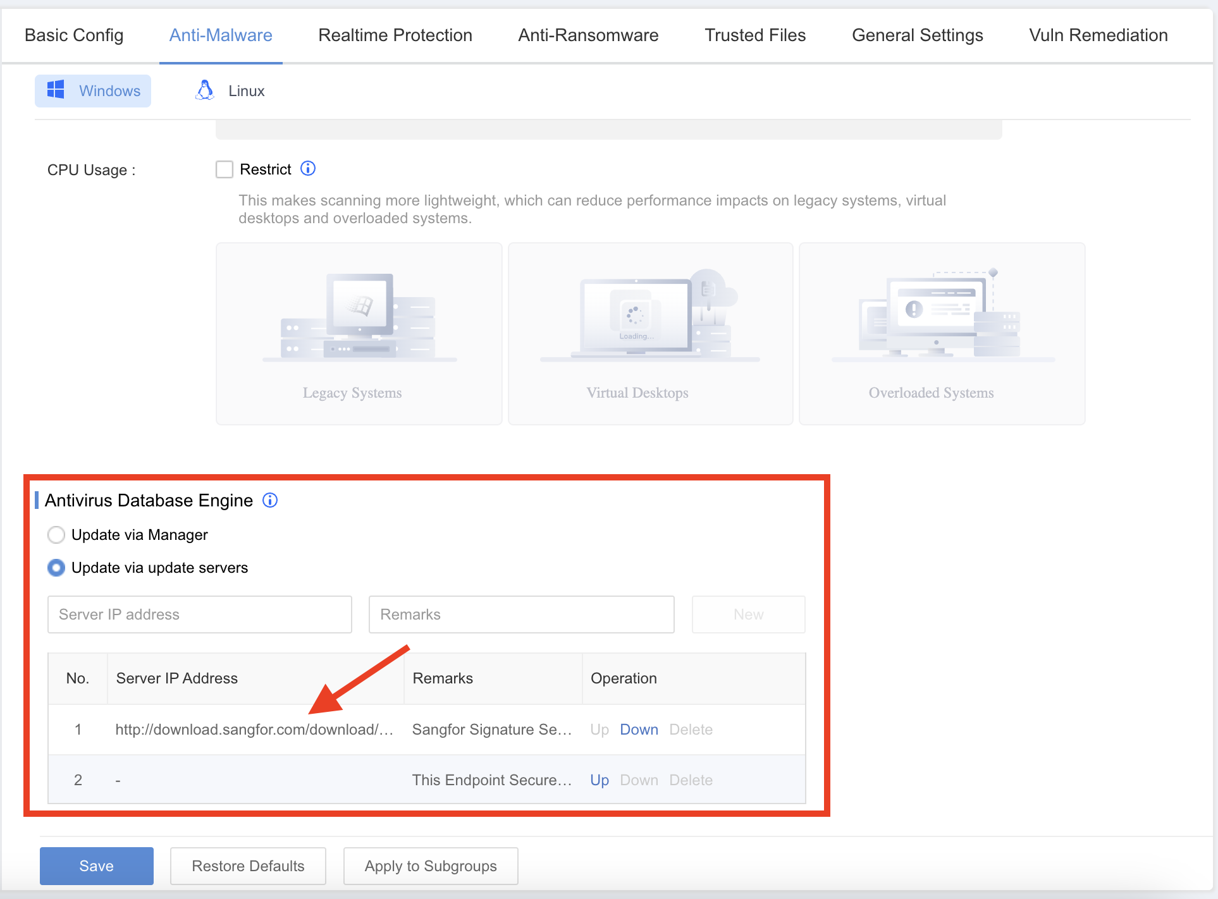Move the Endpoint Secure entry up

(599, 780)
